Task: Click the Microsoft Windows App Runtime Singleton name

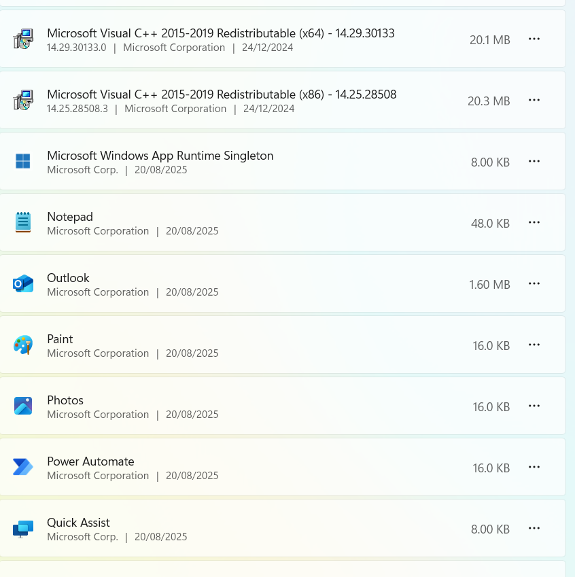Action: point(160,156)
